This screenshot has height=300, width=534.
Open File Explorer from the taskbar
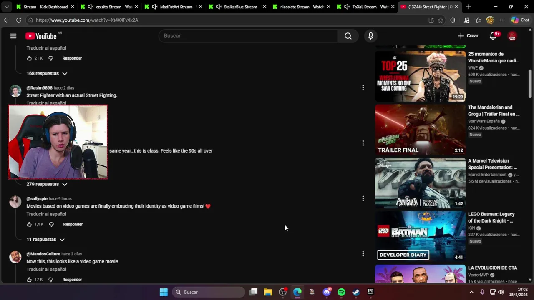pyautogui.click(x=268, y=292)
